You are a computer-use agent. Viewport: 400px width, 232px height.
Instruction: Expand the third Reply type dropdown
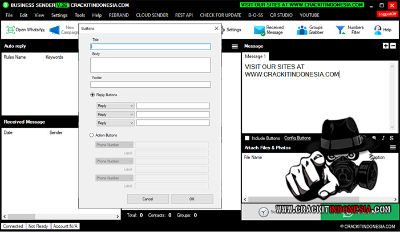coord(116,123)
